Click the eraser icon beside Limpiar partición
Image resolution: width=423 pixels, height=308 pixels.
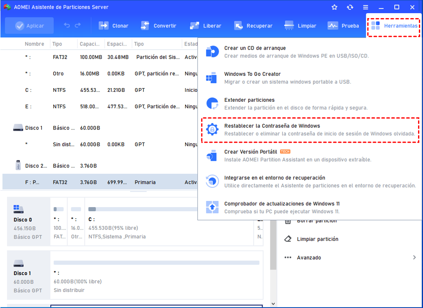288,239
